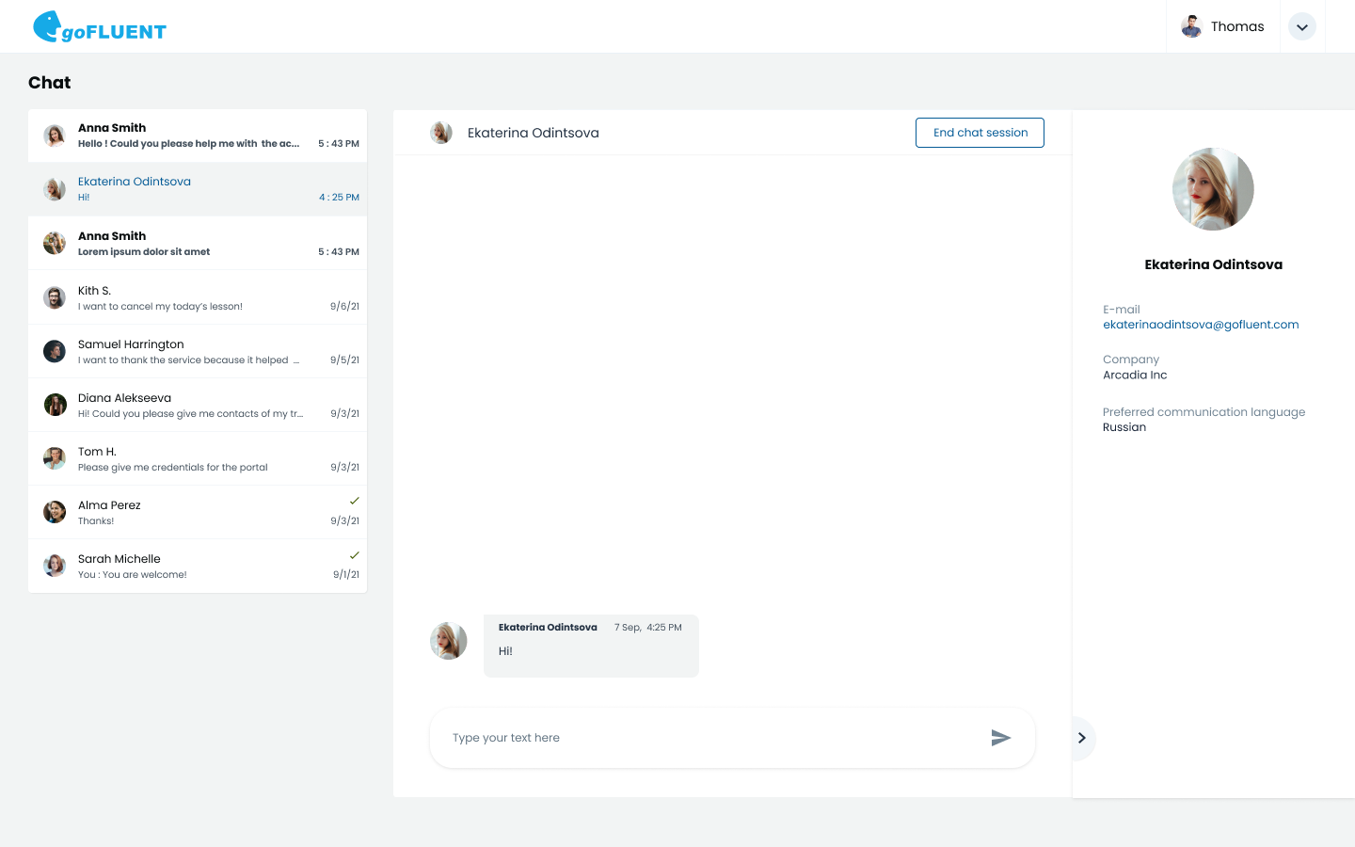Click Samuel Harrington's avatar

point(54,351)
